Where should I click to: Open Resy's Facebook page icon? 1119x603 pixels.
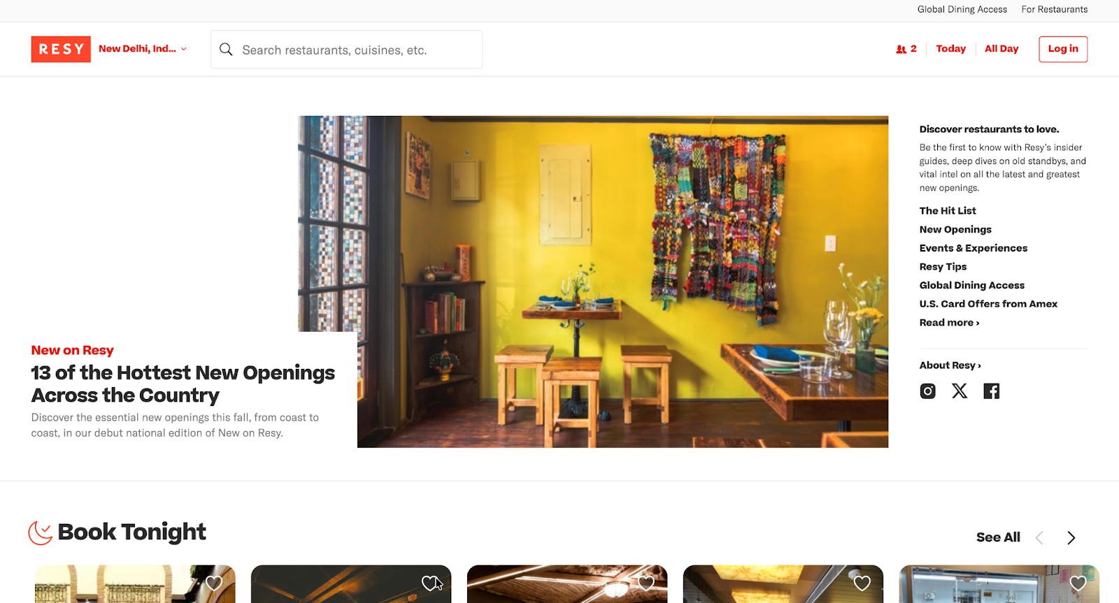point(992,391)
